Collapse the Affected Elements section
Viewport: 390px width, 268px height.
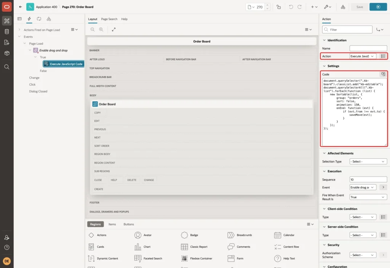(324, 153)
